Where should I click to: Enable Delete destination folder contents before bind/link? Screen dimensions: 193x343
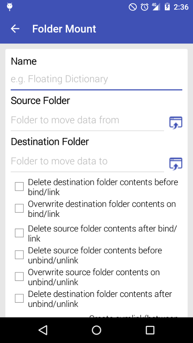coord(19,187)
